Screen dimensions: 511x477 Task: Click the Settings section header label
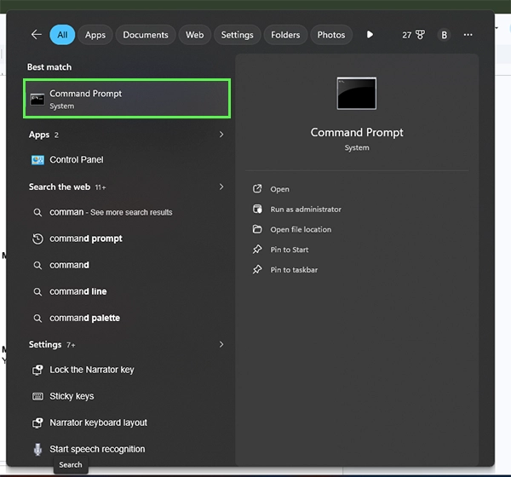point(45,345)
